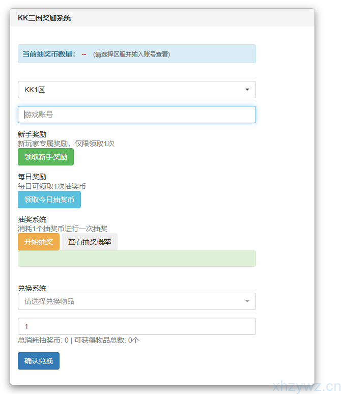Click the 兑换系统 section heading
Screen dimensions: 341x394
click(x=32, y=288)
